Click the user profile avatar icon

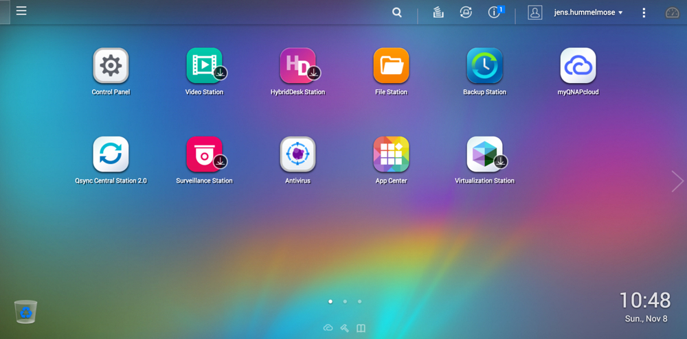(x=535, y=12)
